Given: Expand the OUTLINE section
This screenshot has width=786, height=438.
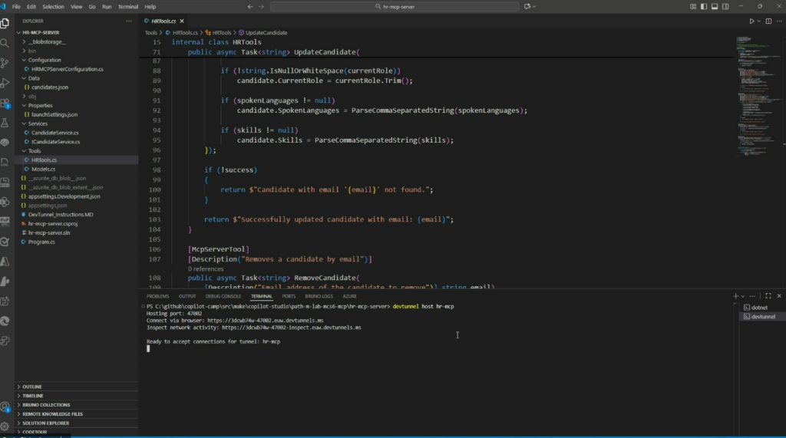Looking at the screenshot, I should tap(32, 387).
